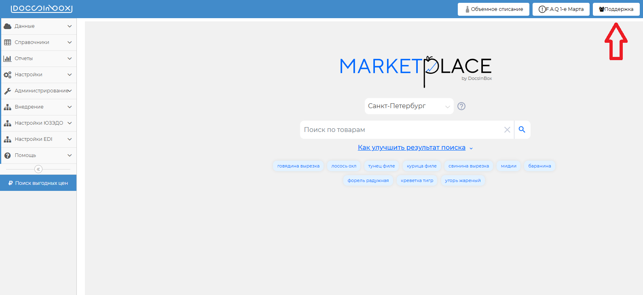Click the DocsInBox logo

pyautogui.click(x=42, y=8)
